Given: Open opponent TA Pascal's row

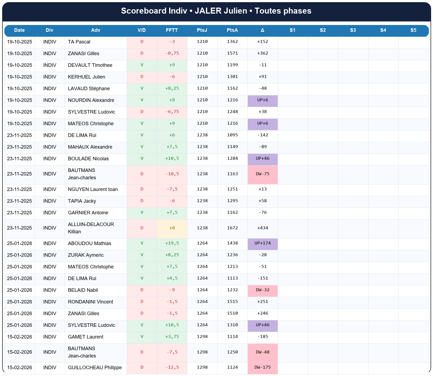Looking at the screenshot, I should pyautogui.click(x=79, y=42).
